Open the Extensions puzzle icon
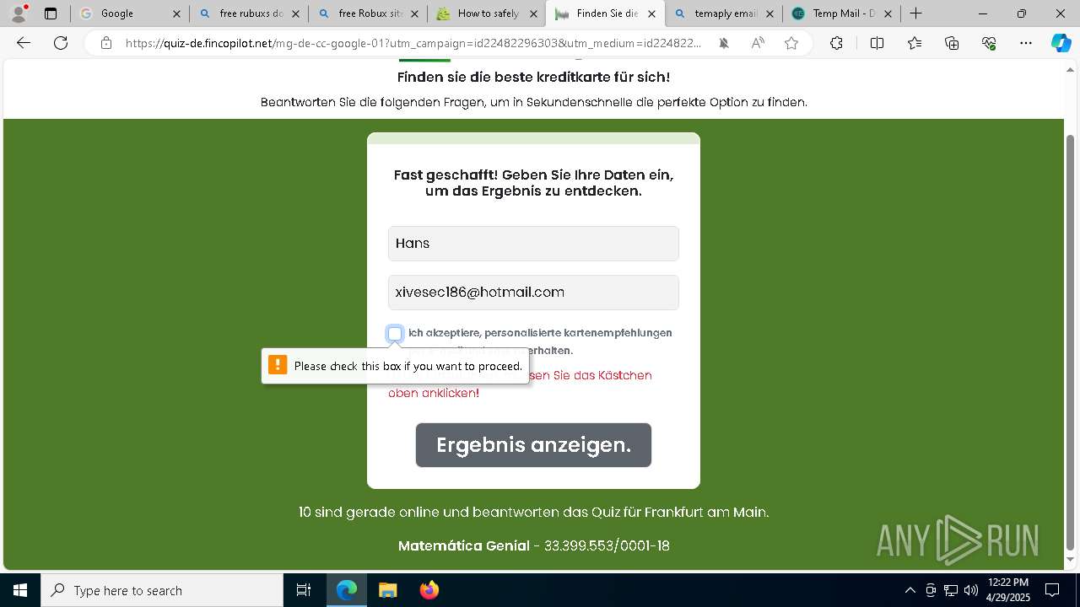This screenshot has height=607, width=1080. tap(836, 43)
